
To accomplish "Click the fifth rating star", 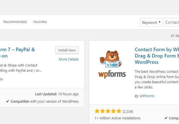I will pyautogui.click(x=119, y=111).
